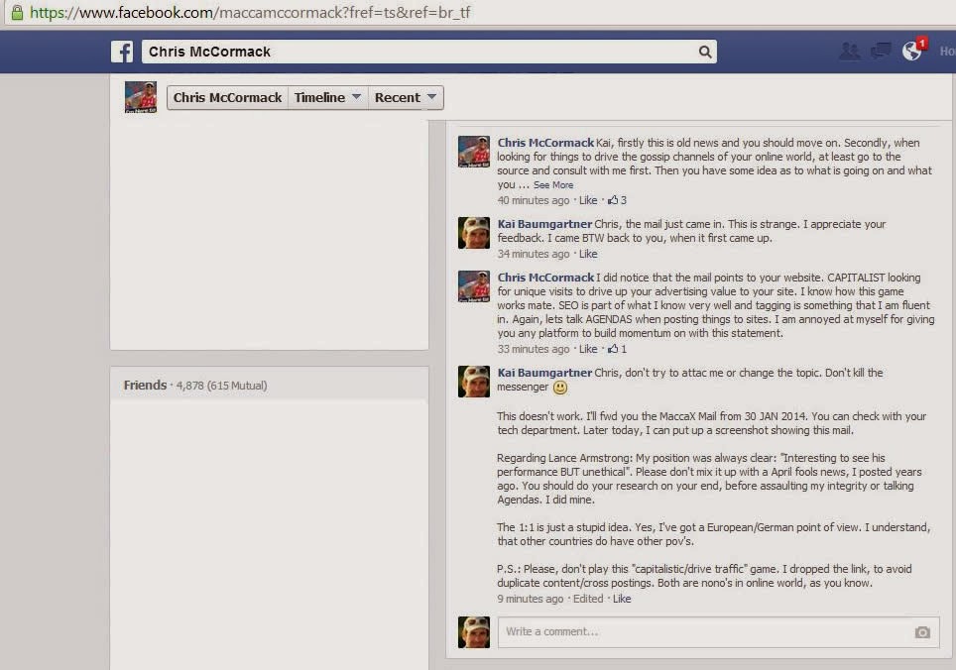Click avatar beside Write a comment box
The image size is (956, 670).
(x=474, y=632)
